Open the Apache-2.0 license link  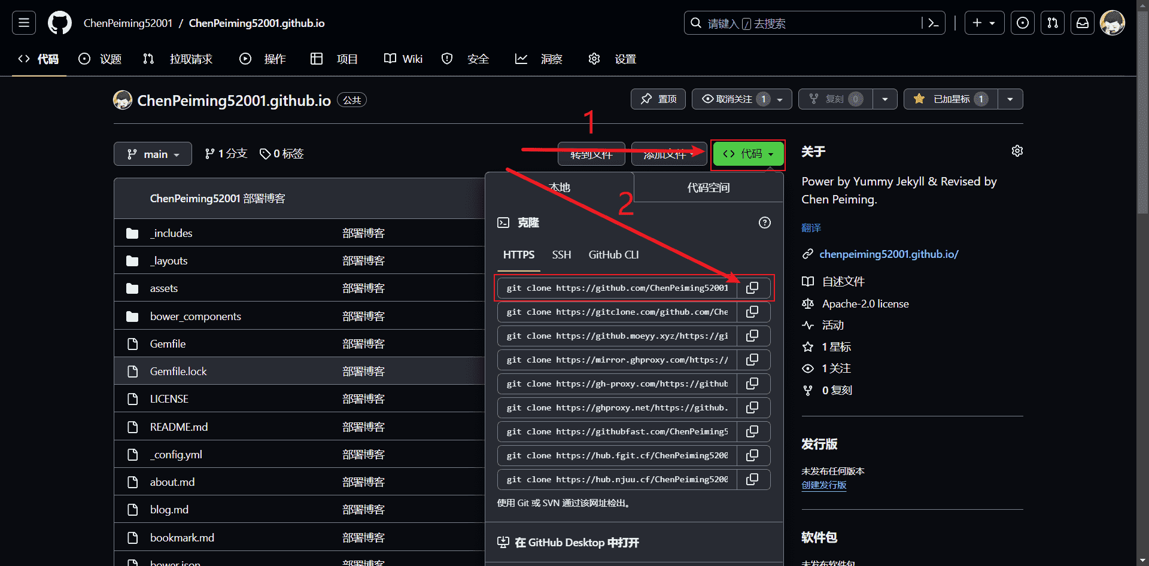point(865,304)
